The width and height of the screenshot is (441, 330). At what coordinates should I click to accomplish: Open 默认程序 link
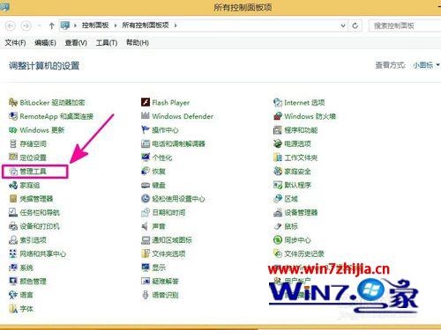pos(297,185)
